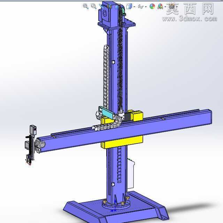This screenshot has height=223, width=223.
Task: Click the Previous View icon
Action: click(x=101, y=6)
